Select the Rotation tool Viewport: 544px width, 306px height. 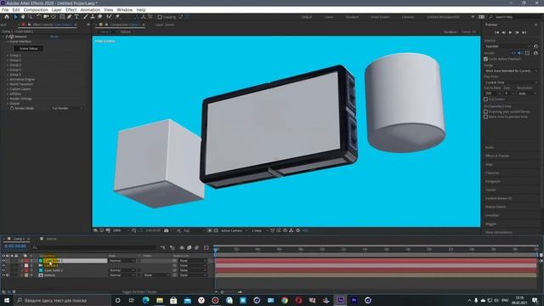[x=39, y=17]
